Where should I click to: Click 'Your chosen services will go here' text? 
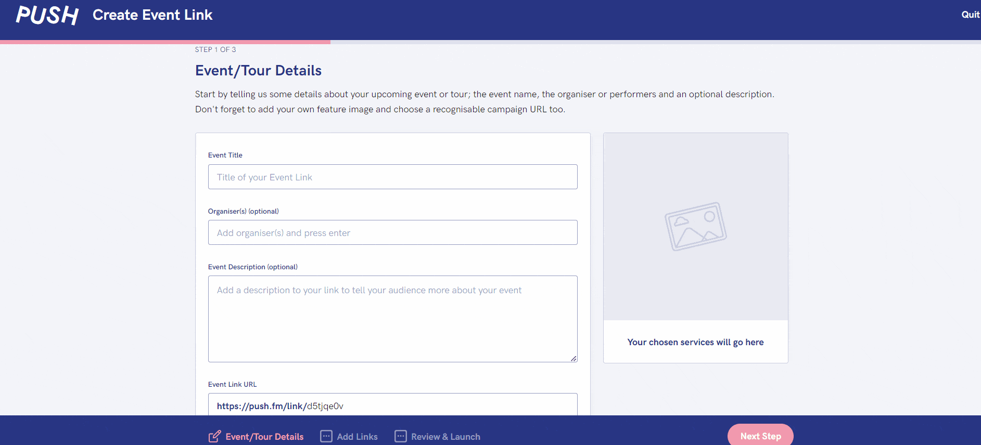click(696, 342)
